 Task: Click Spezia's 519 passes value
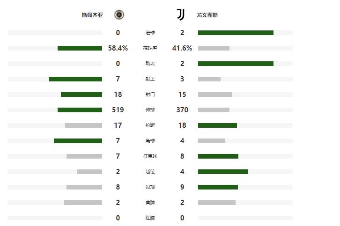[x=118, y=110]
